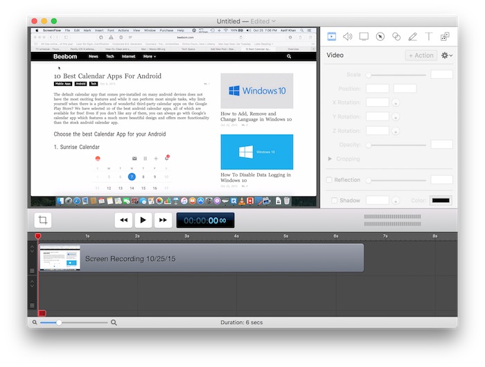Click the X Rotation dial knob
Image resolution: width=485 pixels, height=367 pixels.
pyautogui.click(x=396, y=102)
